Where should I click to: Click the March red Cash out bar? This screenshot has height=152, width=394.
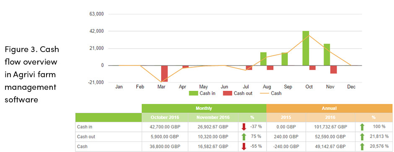(x=164, y=73)
